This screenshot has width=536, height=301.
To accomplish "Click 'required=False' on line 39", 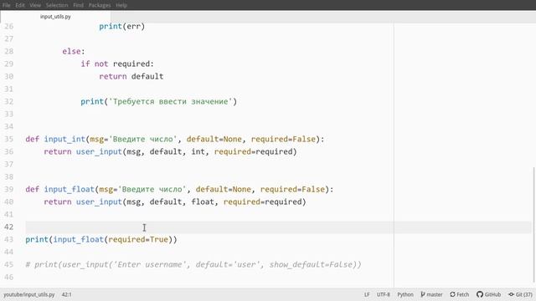I will [292, 189].
